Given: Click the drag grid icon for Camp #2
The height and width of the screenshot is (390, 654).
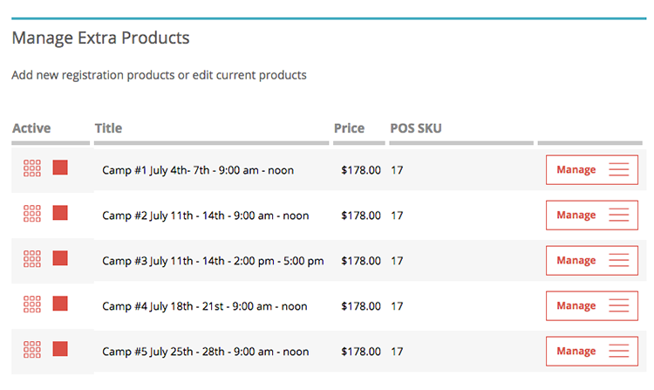Looking at the screenshot, I should click(x=32, y=214).
